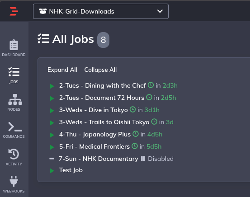250x197 pixels.
Task: Open the Dashboard sidebar icon
Action: coord(14,48)
